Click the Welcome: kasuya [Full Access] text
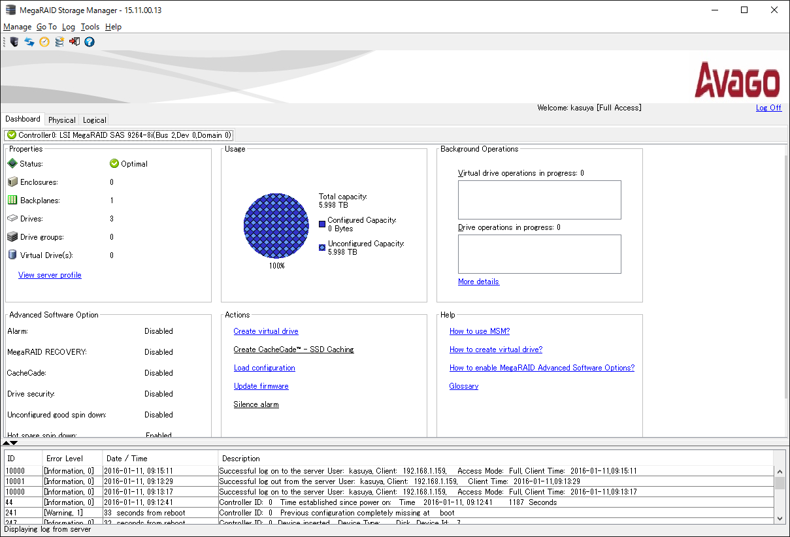The width and height of the screenshot is (790, 537). 589,108
